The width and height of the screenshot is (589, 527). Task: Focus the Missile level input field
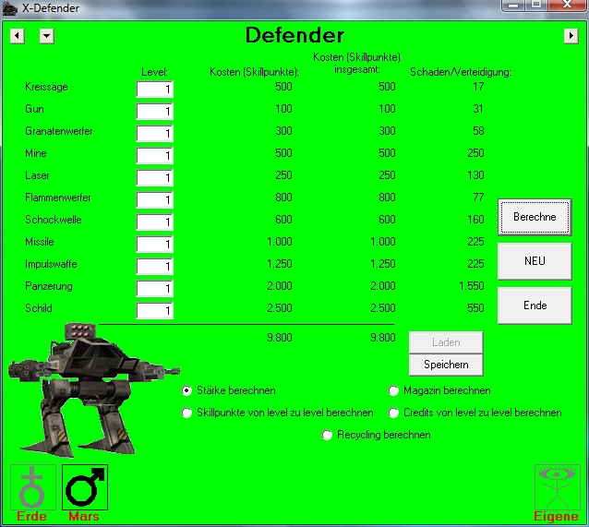155,245
